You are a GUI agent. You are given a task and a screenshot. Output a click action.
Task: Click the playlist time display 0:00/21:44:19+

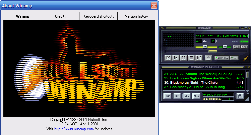click(218, 95)
